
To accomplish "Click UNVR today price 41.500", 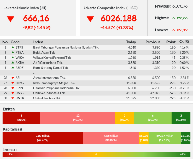I will pos(131,93).
